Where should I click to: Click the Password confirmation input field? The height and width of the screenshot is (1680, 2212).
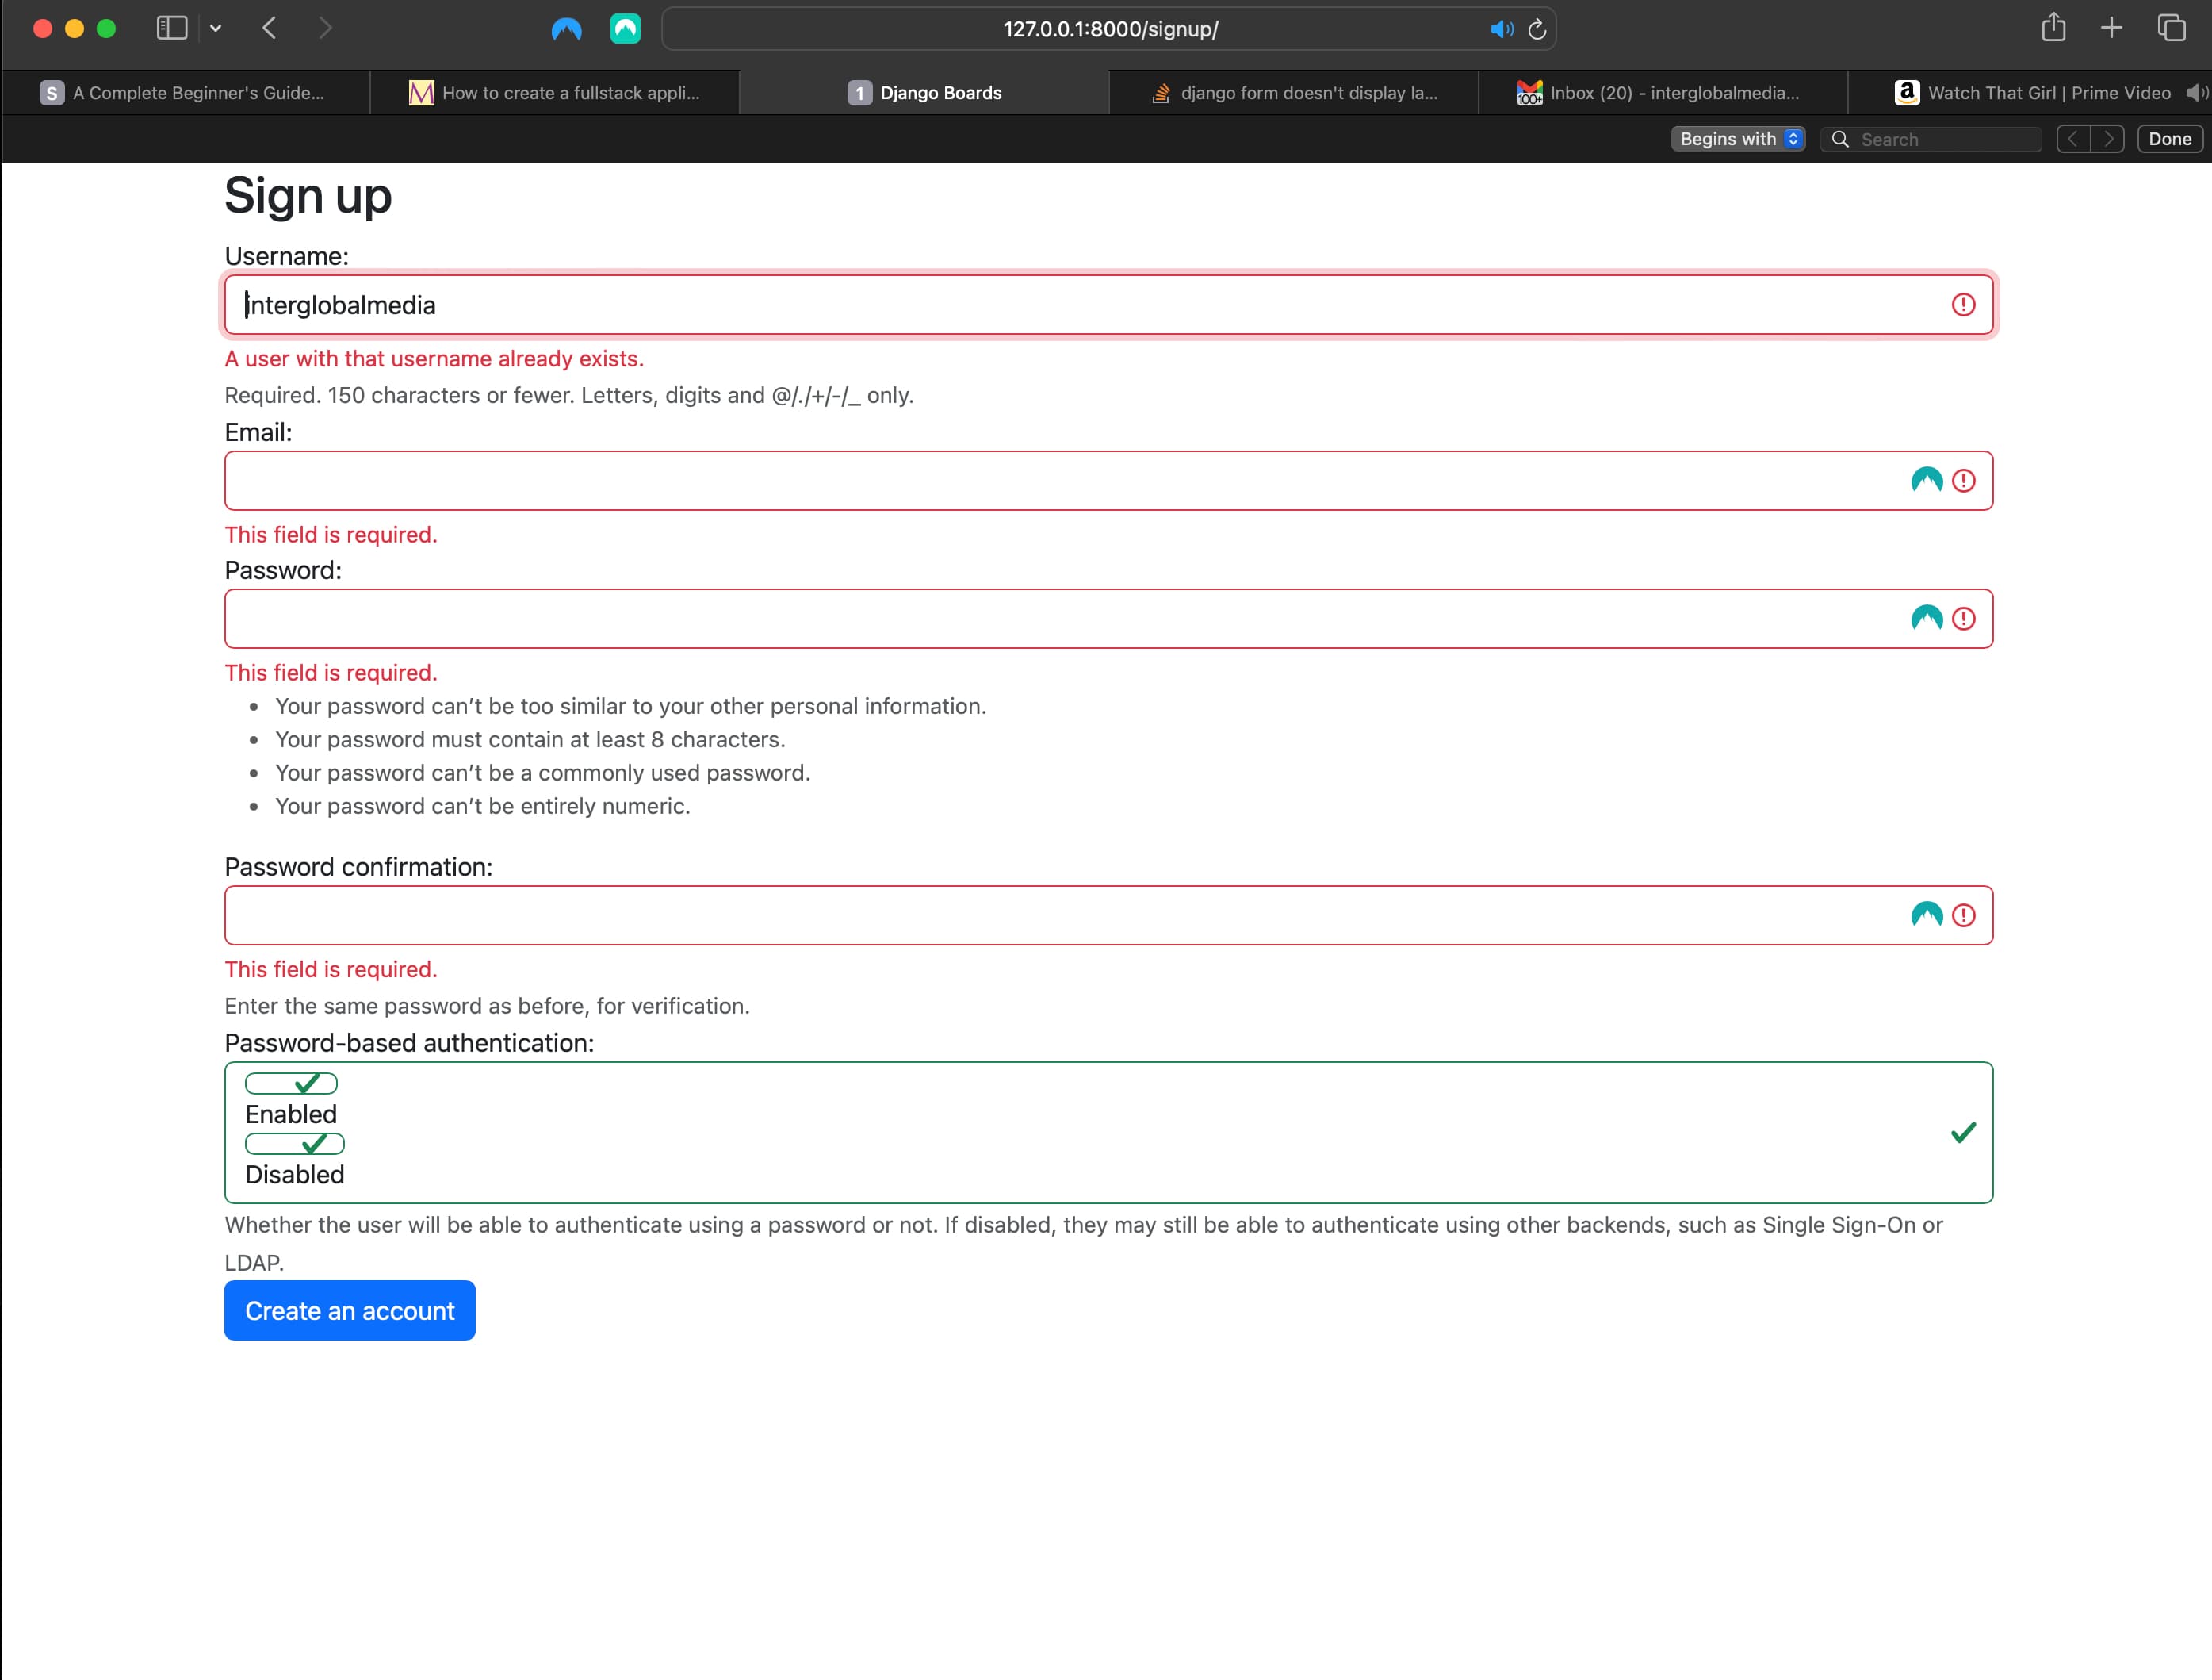click(1108, 915)
